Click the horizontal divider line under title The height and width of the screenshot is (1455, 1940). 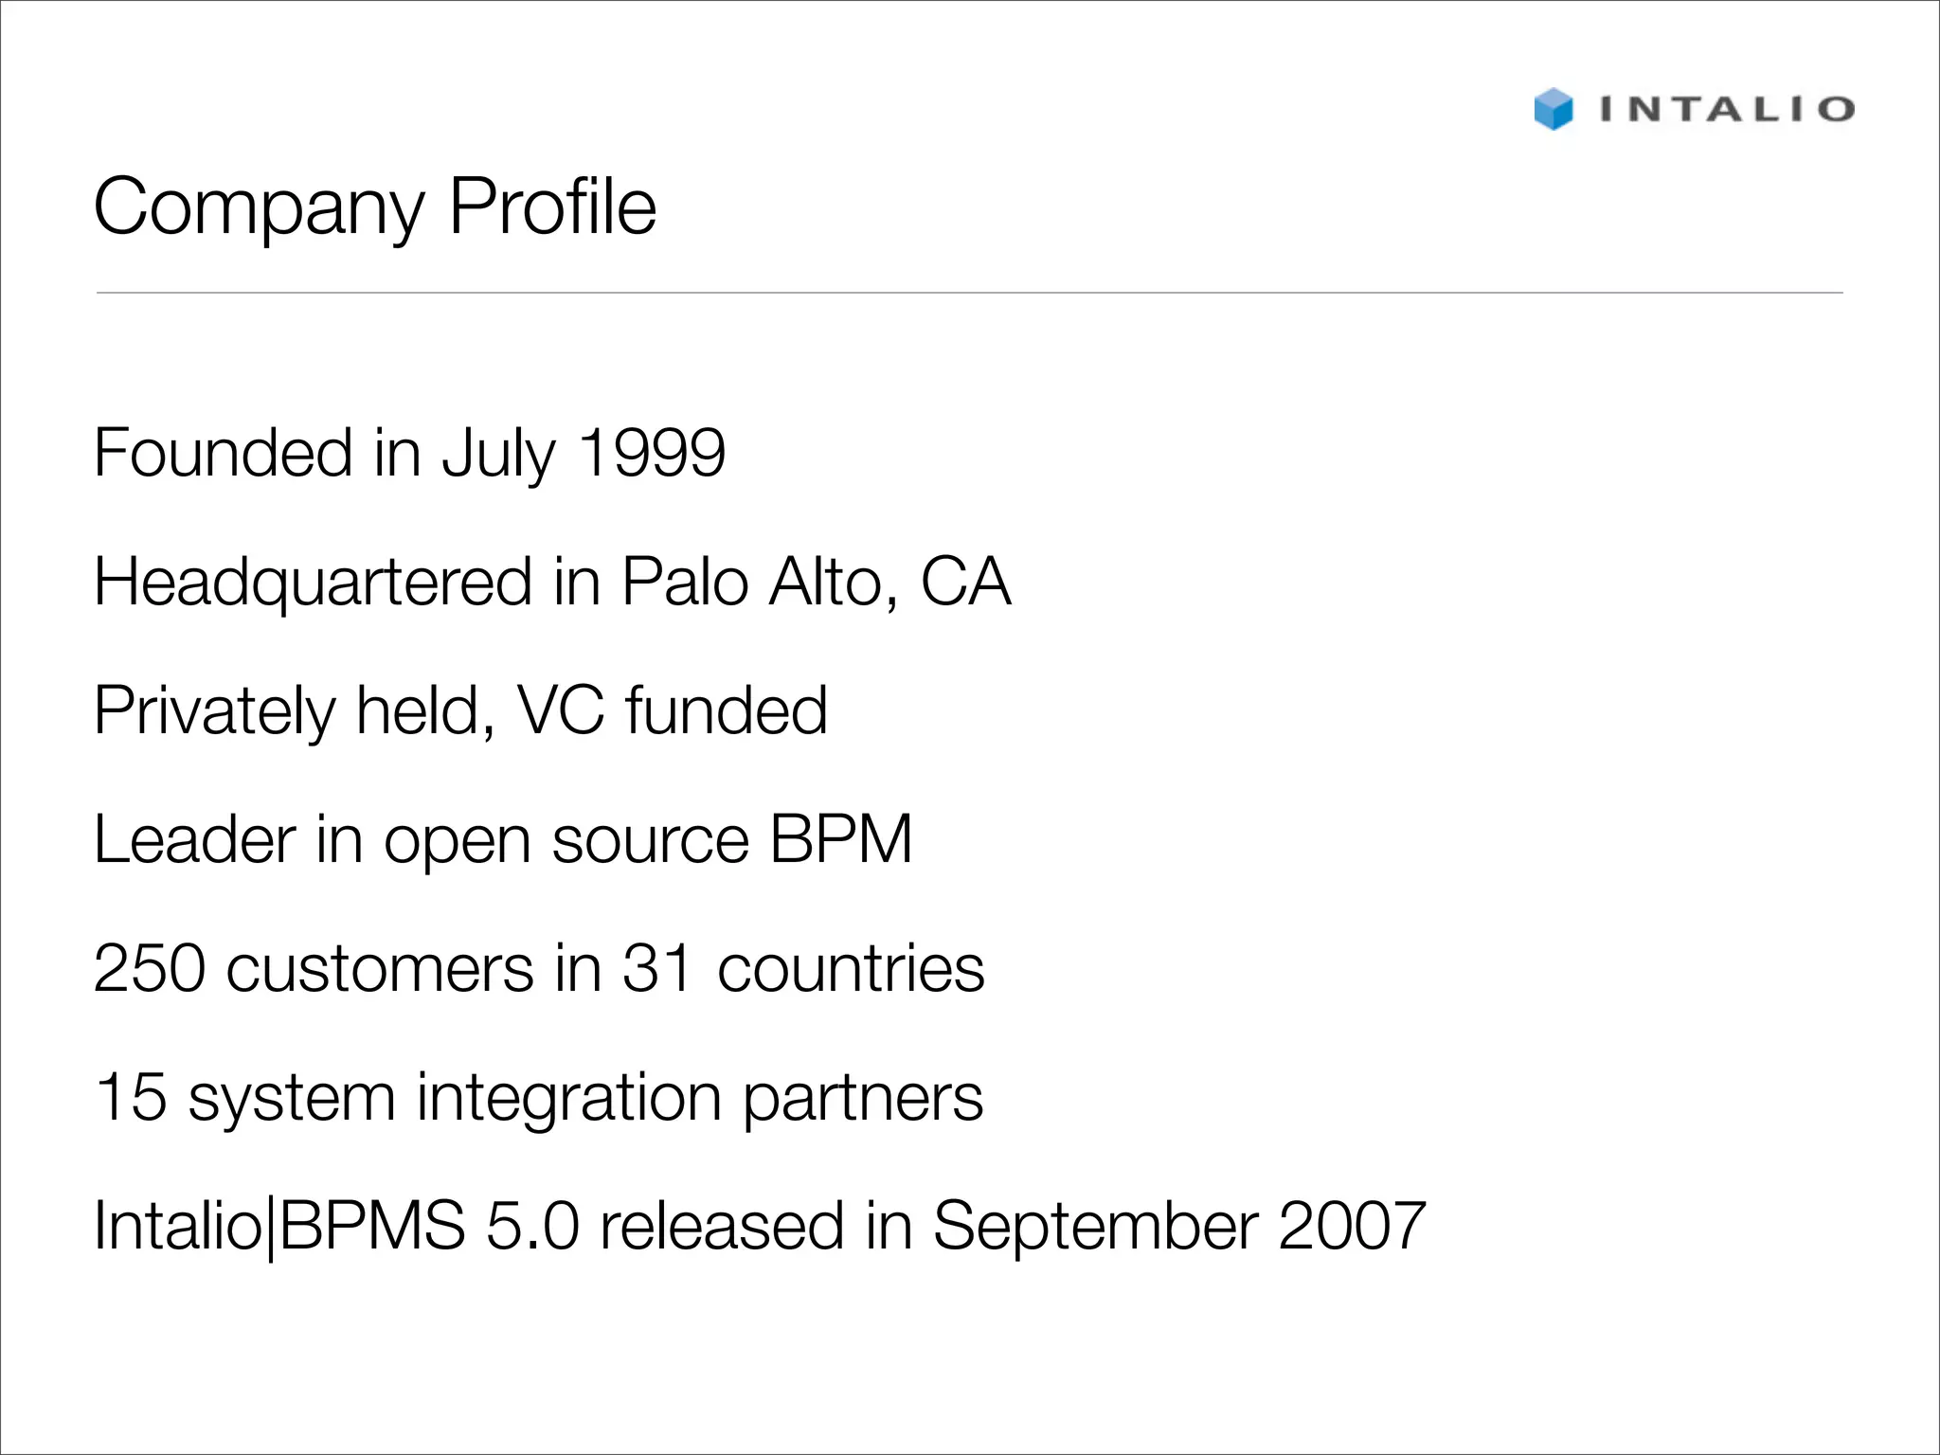click(969, 293)
